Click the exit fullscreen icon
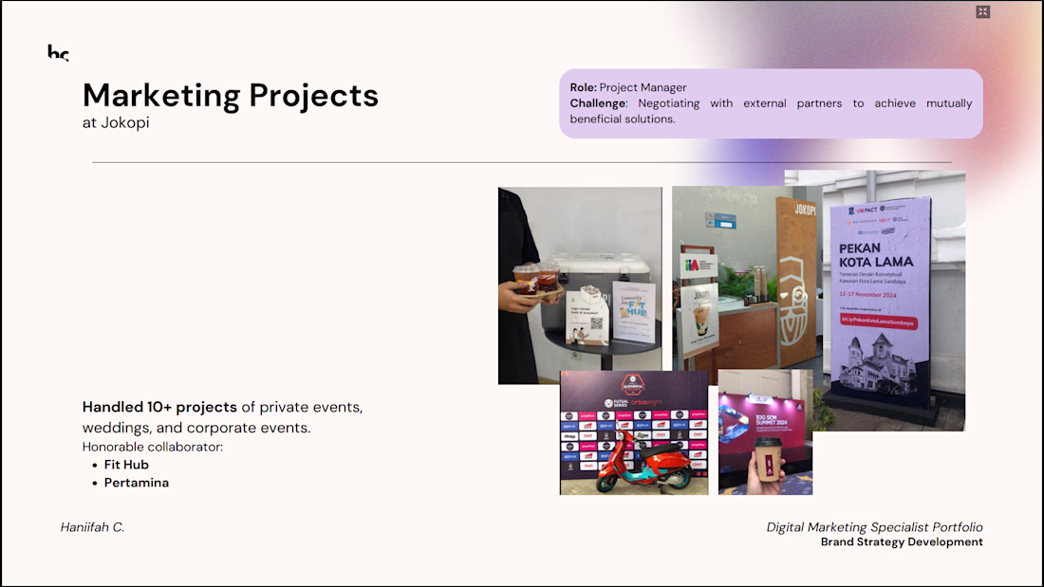 [982, 12]
